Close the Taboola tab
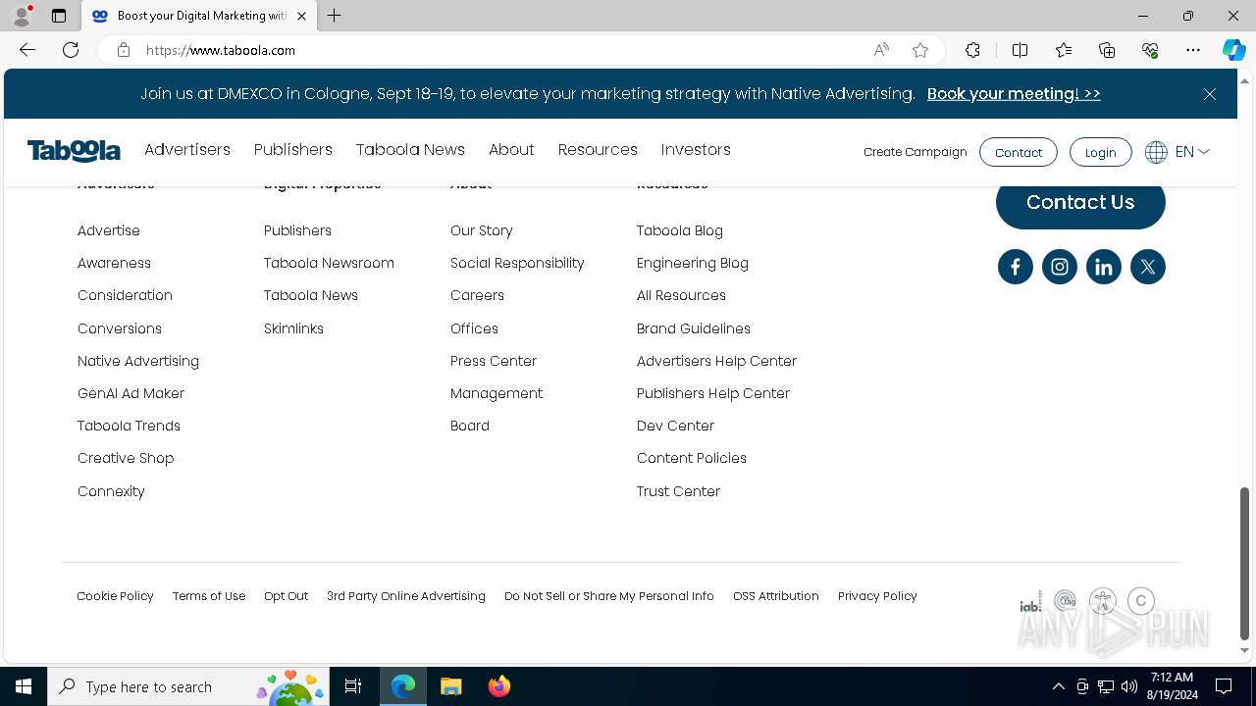The image size is (1256, 706). pos(301,16)
